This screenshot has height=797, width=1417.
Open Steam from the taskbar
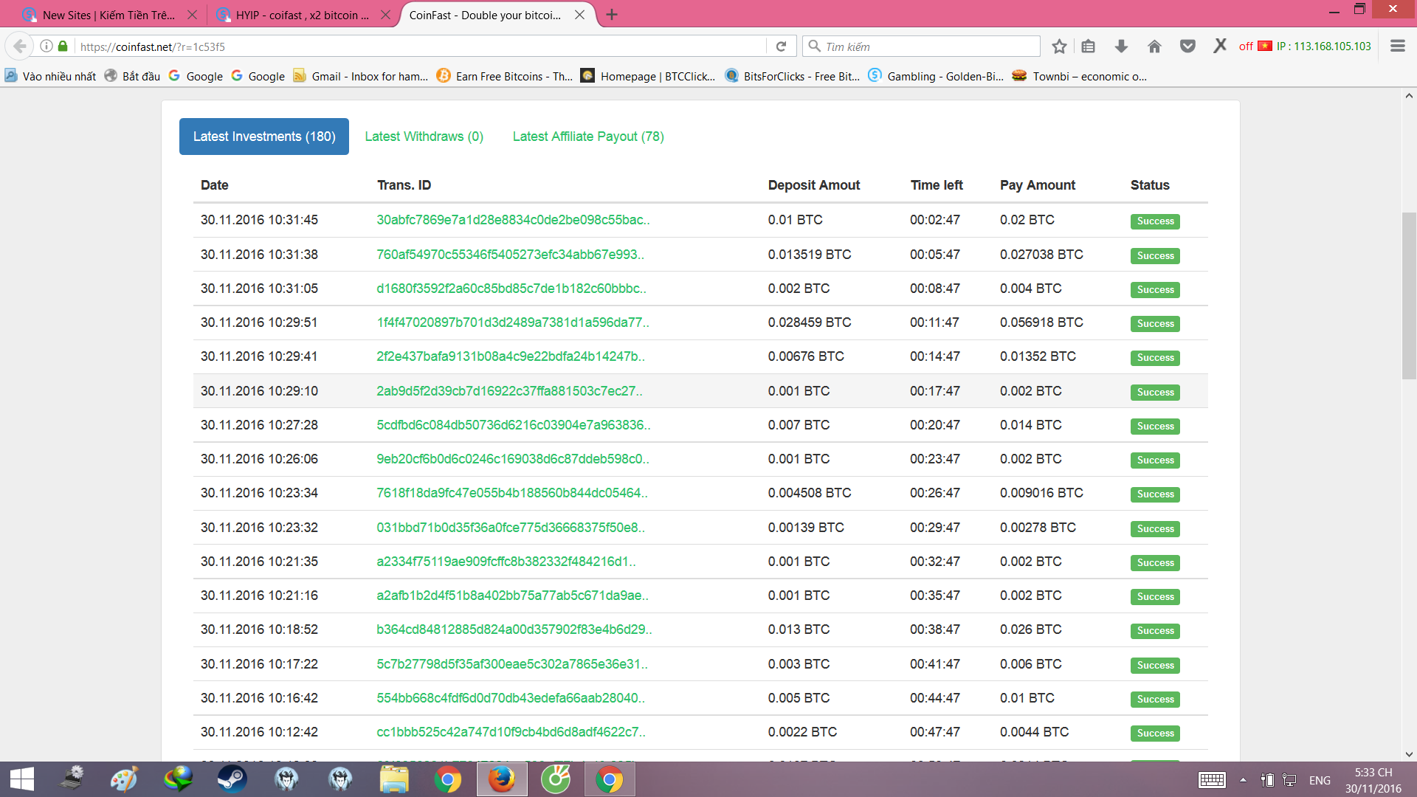pyautogui.click(x=232, y=779)
